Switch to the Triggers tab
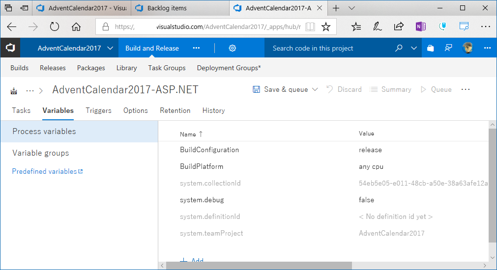 pyautogui.click(x=99, y=110)
